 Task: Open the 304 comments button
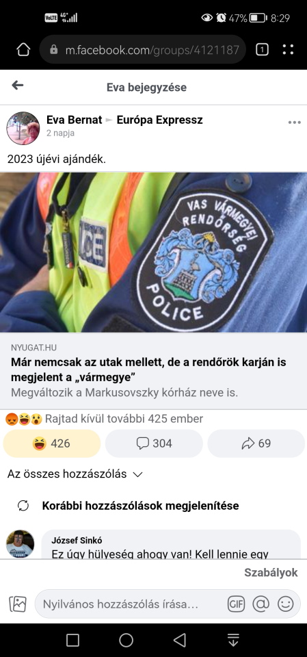pos(154,443)
